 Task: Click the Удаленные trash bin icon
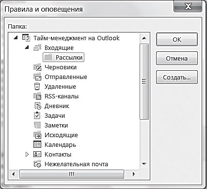click(37, 86)
